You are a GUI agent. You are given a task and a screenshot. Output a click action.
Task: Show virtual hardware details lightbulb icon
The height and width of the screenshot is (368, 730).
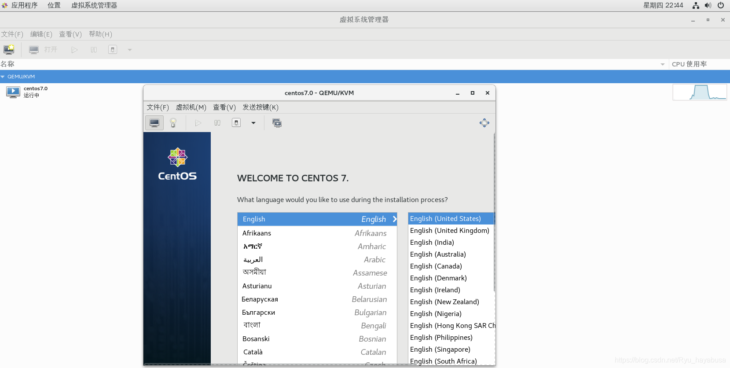coord(173,123)
